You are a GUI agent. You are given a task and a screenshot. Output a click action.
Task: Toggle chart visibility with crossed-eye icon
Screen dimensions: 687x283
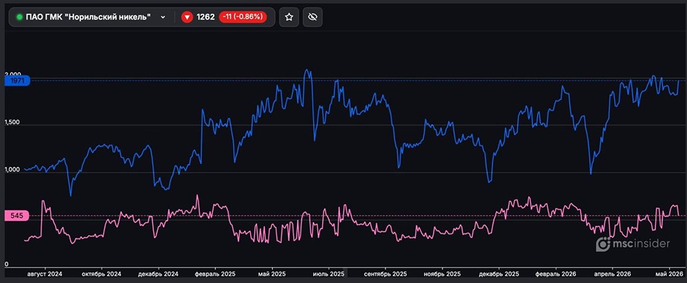pos(313,17)
